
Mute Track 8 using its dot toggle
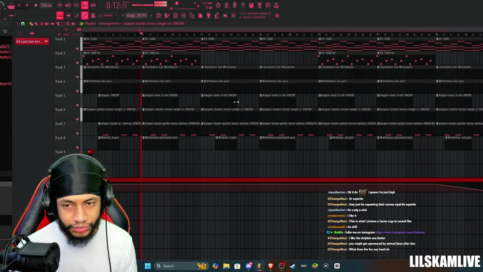click(x=77, y=147)
